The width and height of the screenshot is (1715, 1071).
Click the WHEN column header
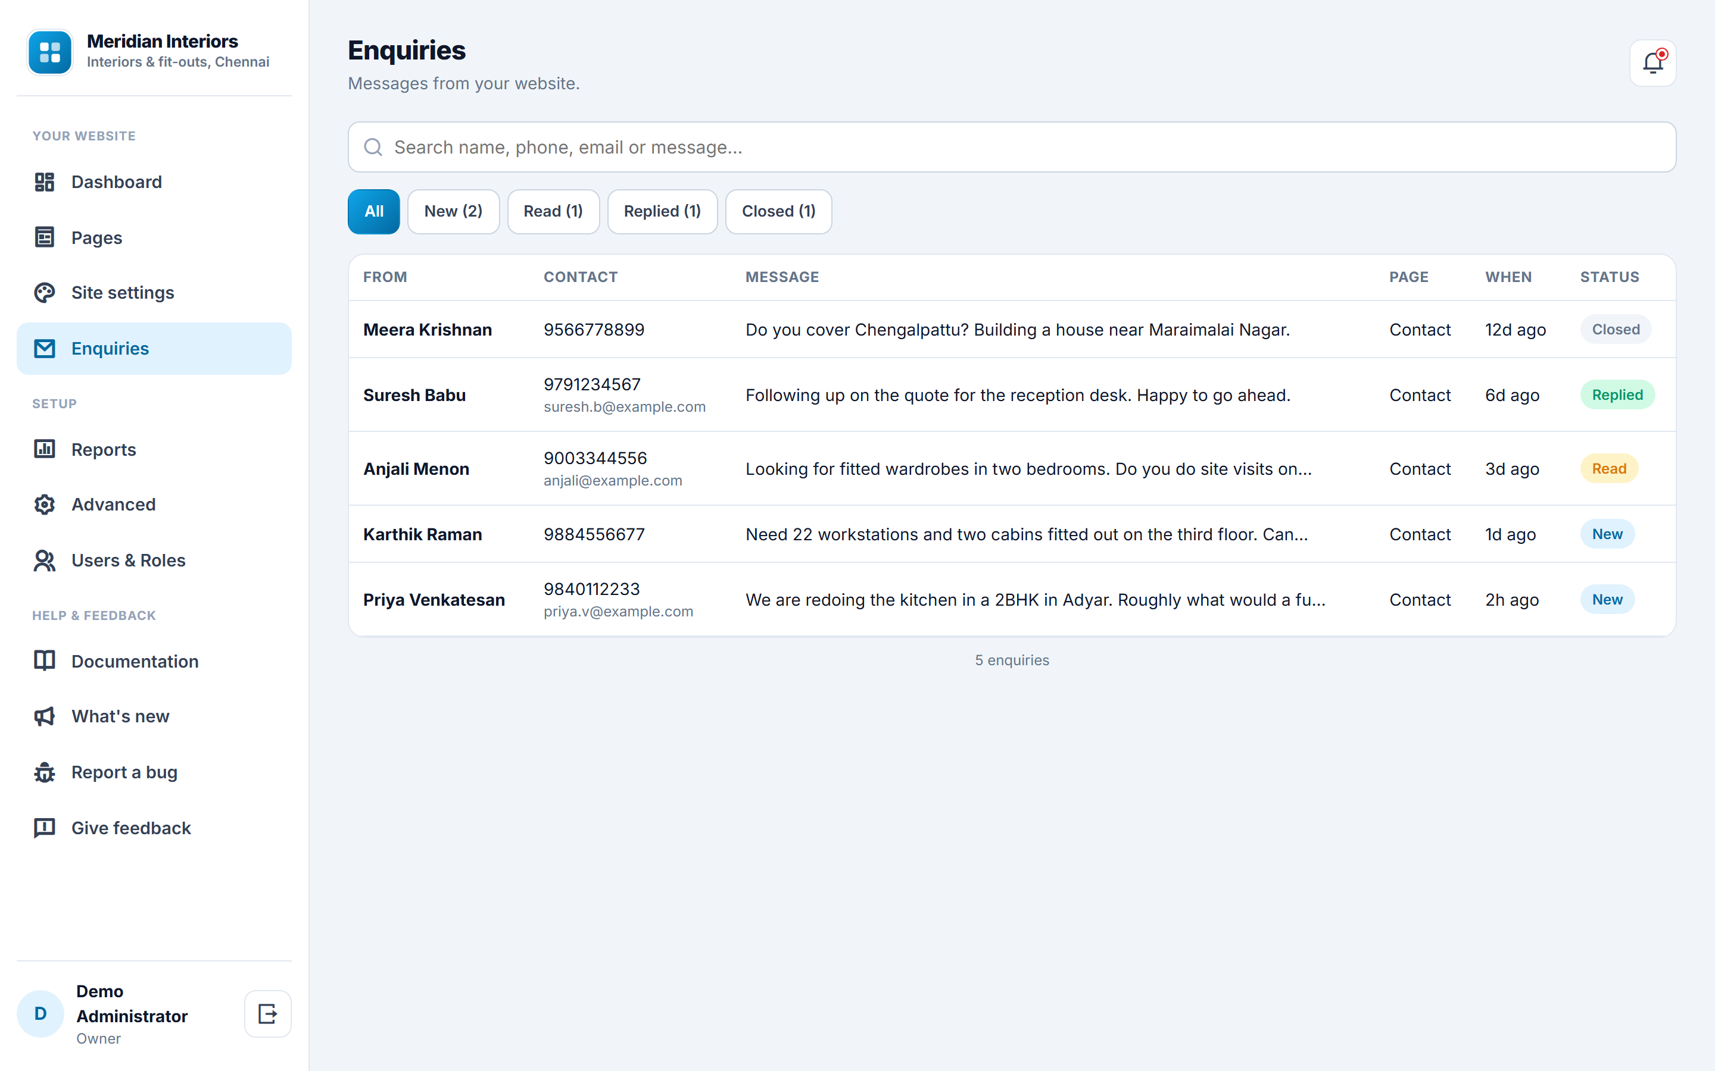[x=1508, y=277]
